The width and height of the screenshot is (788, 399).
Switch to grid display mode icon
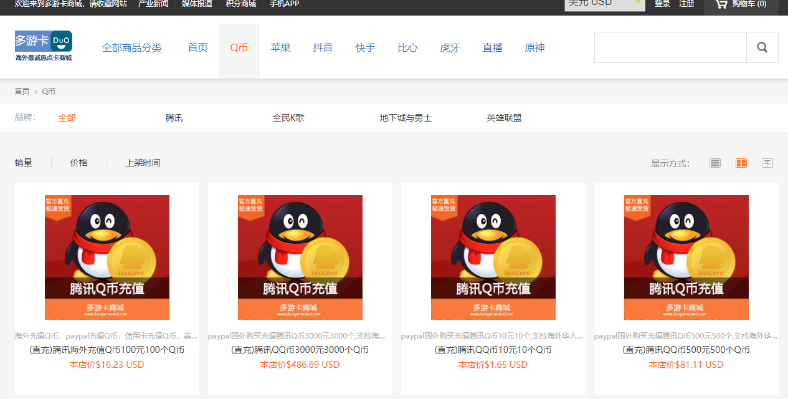click(741, 163)
